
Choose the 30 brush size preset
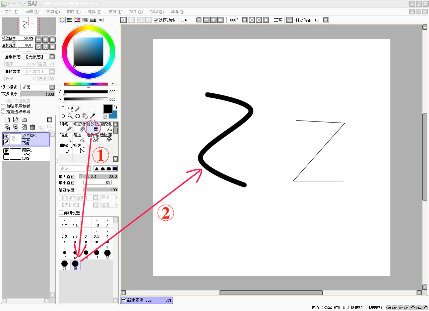pyautogui.click(x=75, y=265)
